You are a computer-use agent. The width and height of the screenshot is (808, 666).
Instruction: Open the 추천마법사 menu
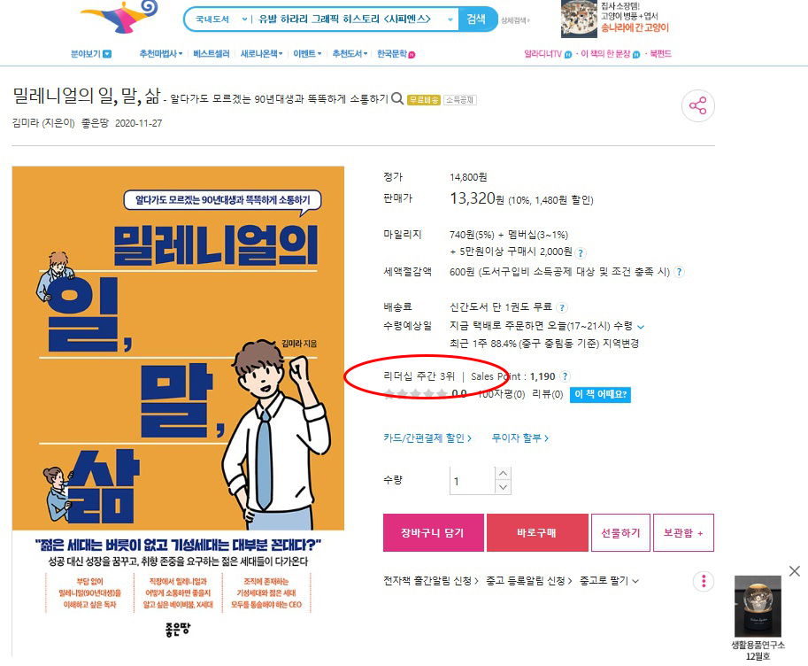point(161,54)
